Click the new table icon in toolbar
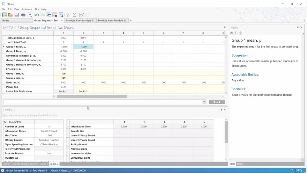Image resolution: width=307 pixels, height=173 pixels. [4, 15]
